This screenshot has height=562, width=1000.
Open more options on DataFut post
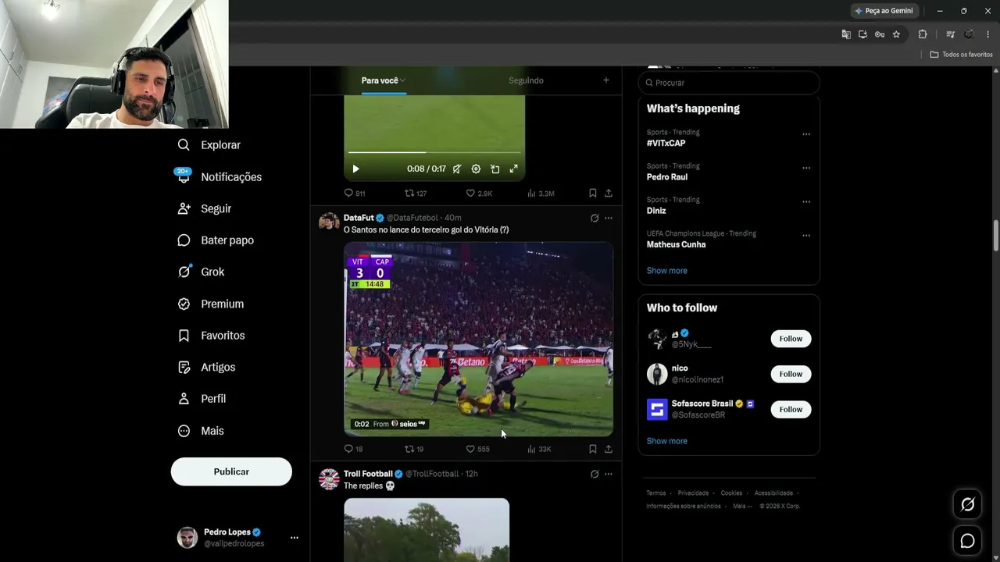pyautogui.click(x=609, y=219)
